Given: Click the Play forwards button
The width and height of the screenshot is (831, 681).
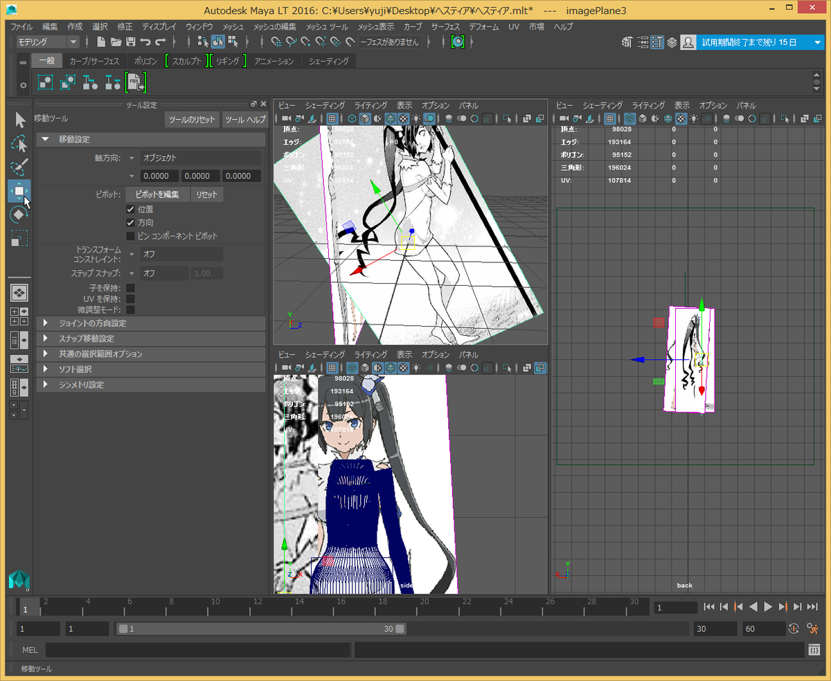Looking at the screenshot, I should pyautogui.click(x=768, y=607).
